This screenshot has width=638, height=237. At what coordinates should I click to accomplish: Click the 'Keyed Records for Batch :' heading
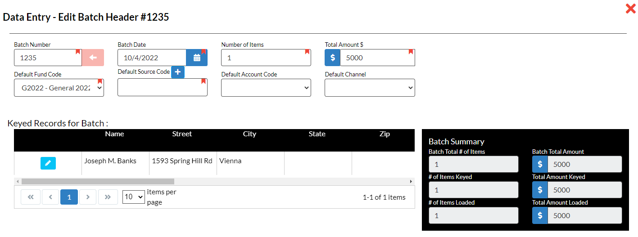coord(58,123)
